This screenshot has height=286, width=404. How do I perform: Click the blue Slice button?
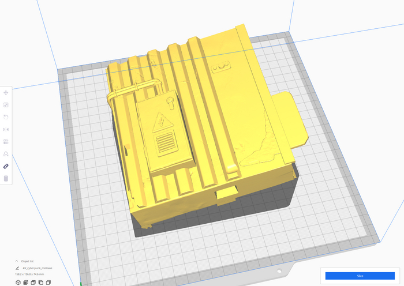click(360, 276)
